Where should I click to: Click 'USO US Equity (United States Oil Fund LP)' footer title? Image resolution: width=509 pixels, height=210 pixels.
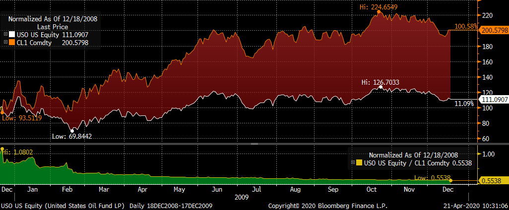pyautogui.click(x=64, y=206)
